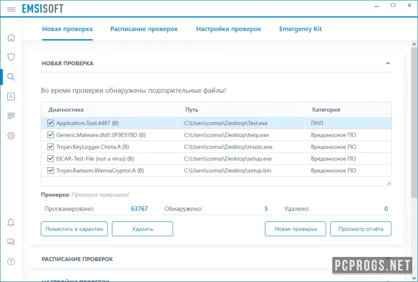Click Вредоносное ПО in setup.bin row
This screenshot has height=282, width=418.
(333, 171)
